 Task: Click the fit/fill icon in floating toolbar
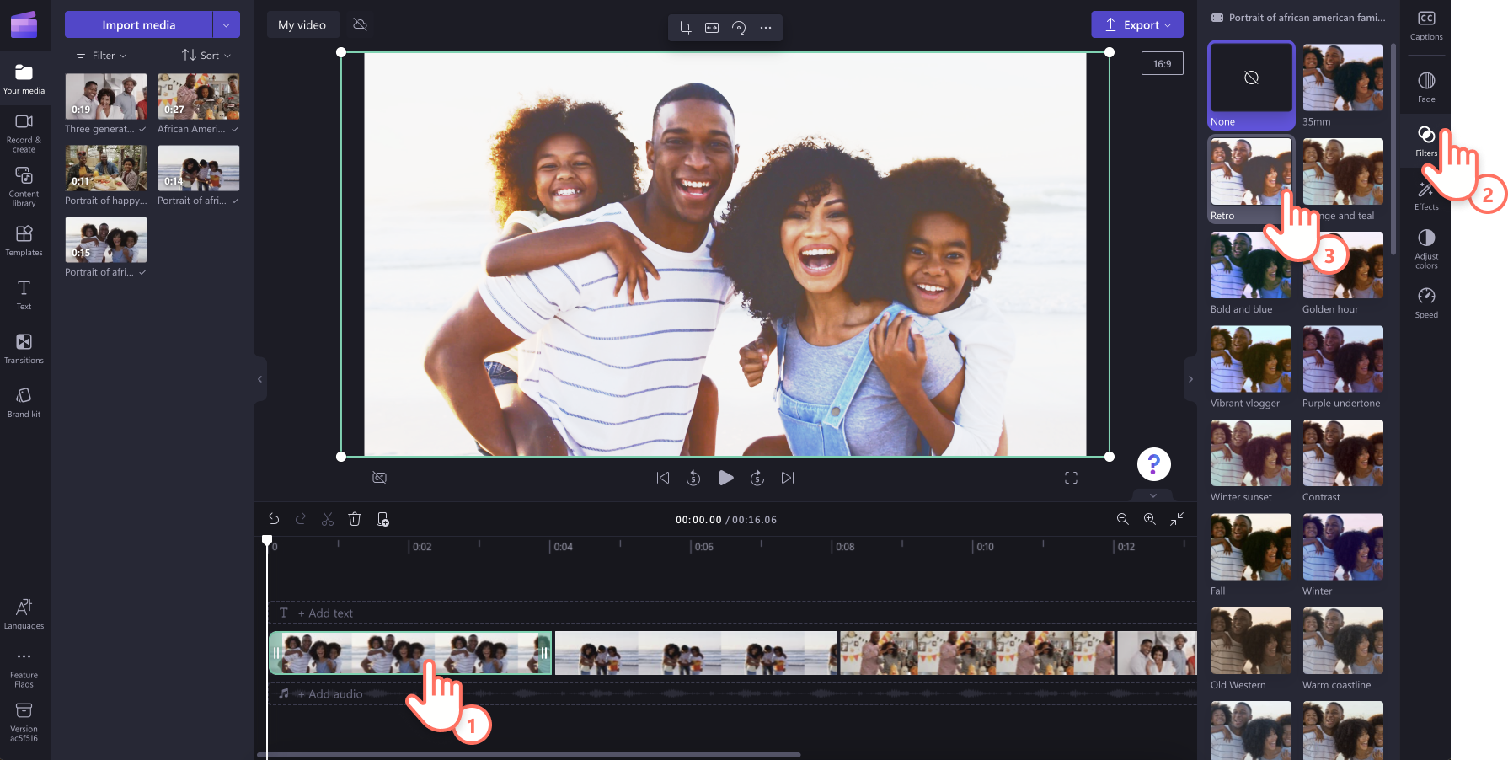click(712, 28)
